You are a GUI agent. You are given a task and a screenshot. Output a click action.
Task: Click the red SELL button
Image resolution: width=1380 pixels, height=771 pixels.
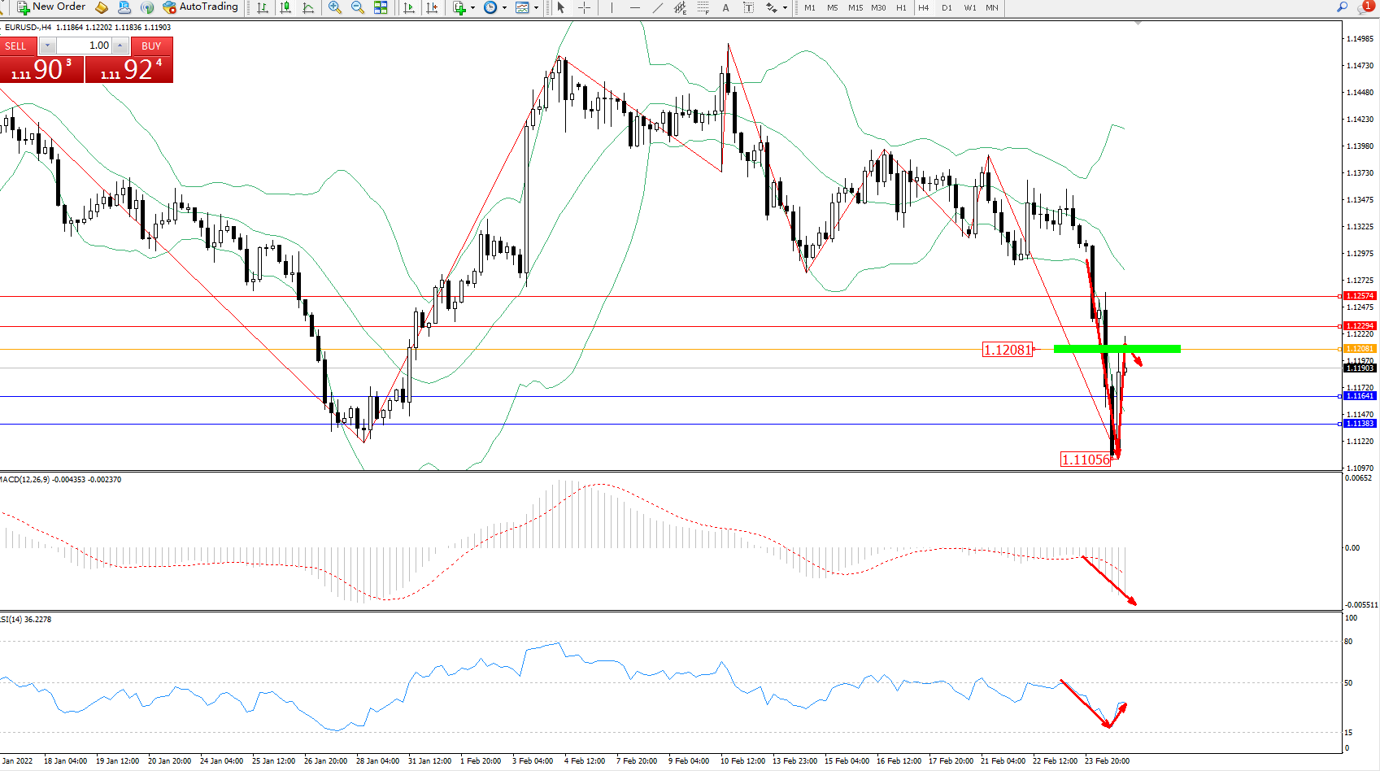click(16, 46)
